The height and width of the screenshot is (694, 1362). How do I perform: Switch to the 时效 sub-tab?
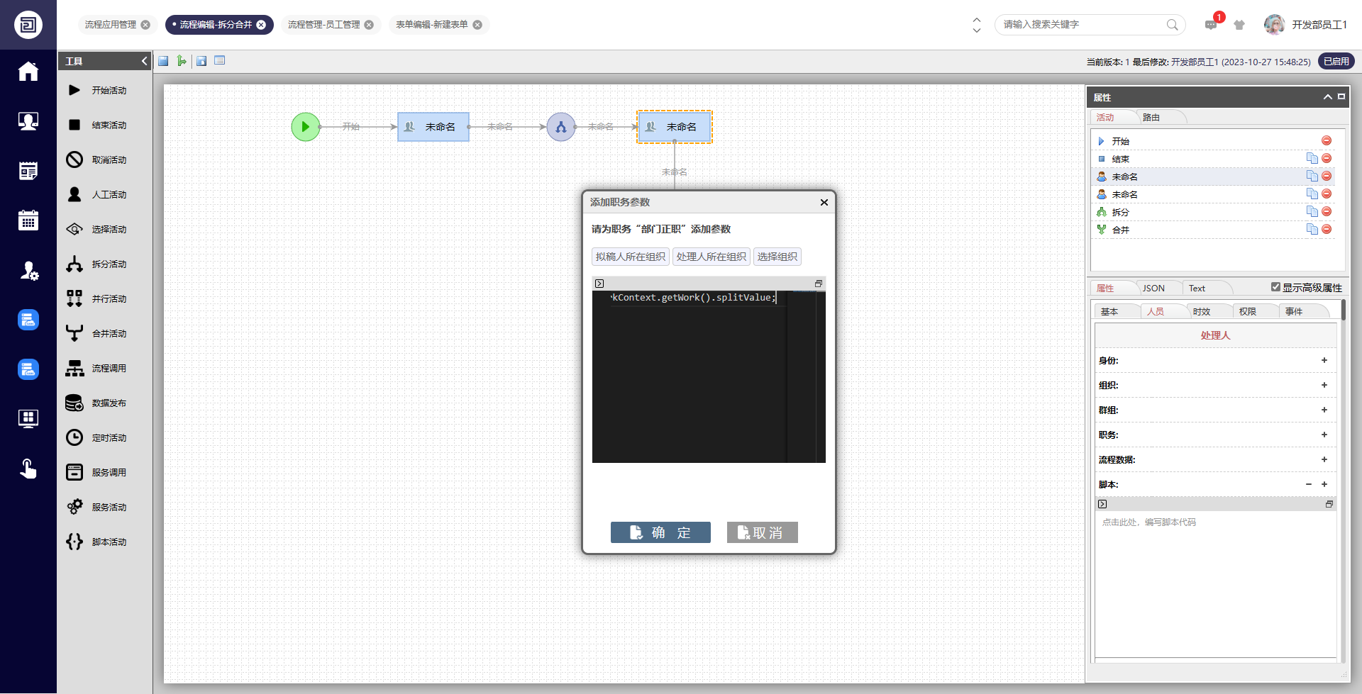(x=1202, y=311)
